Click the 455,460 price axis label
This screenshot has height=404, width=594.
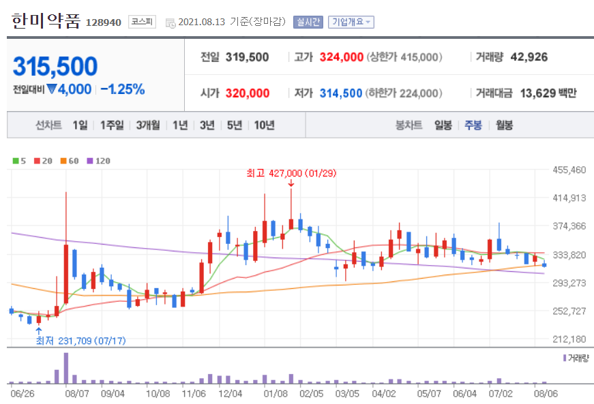tap(569, 170)
